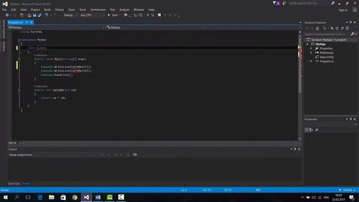Toggle word wrap in Output panel
359x202 pixels.
pyautogui.click(x=135, y=155)
